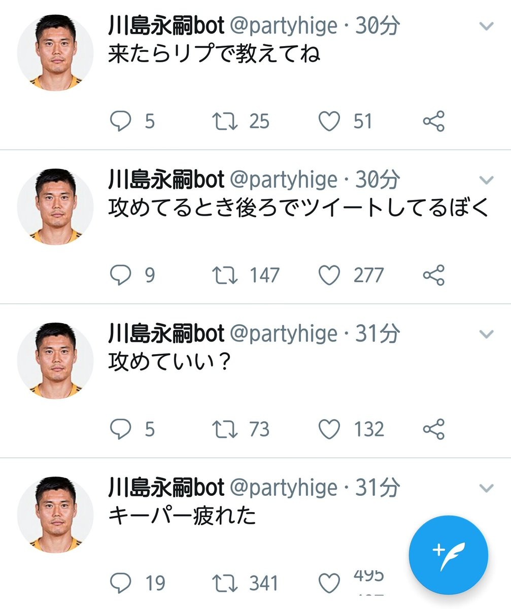Open the tweet text 攻めてるとき後ろでツイートしてるぼく
This screenshot has width=511, height=609.
tap(298, 208)
